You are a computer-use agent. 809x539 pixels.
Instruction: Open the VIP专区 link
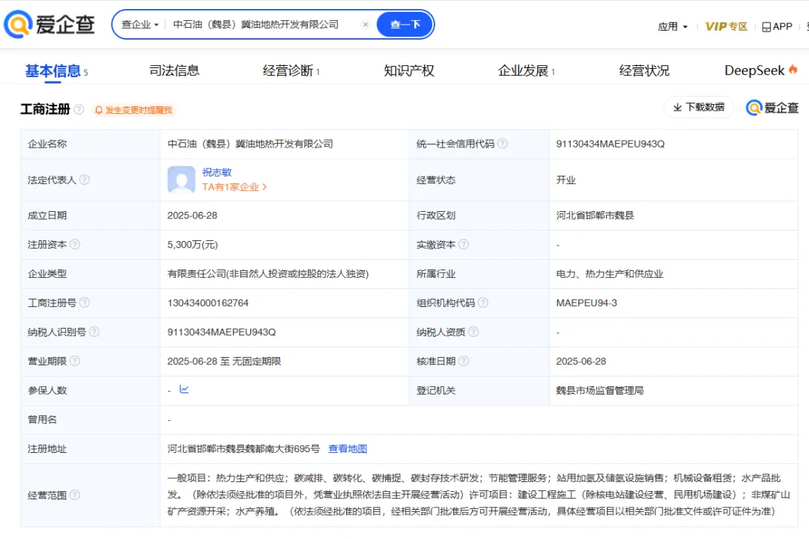tap(726, 26)
